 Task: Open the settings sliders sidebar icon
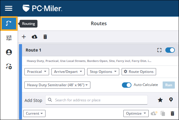point(9,38)
